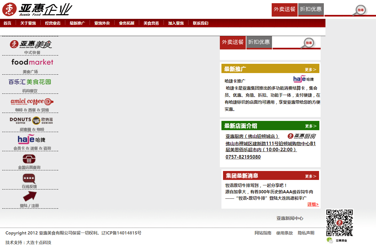Open the 亚惠厨房（佛山铂顿城店）link
Image resolution: width=376 pixels, height=245 pixels.
pos(252,136)
